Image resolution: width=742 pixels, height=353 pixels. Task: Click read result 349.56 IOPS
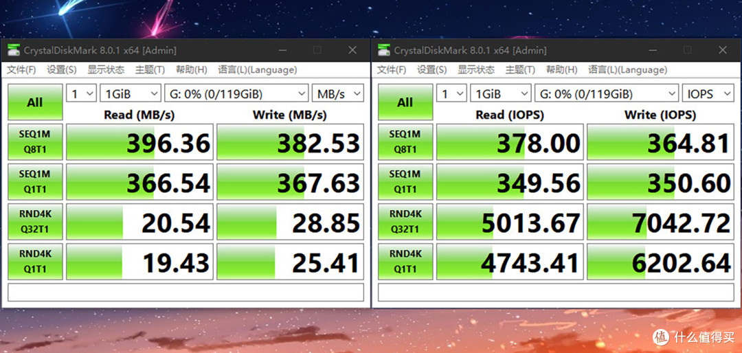(510, 182)
